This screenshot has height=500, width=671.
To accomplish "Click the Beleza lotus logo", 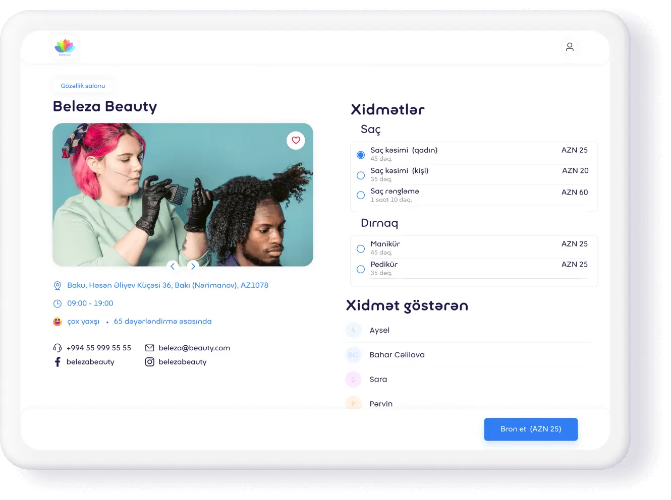I will click(65, 47).
